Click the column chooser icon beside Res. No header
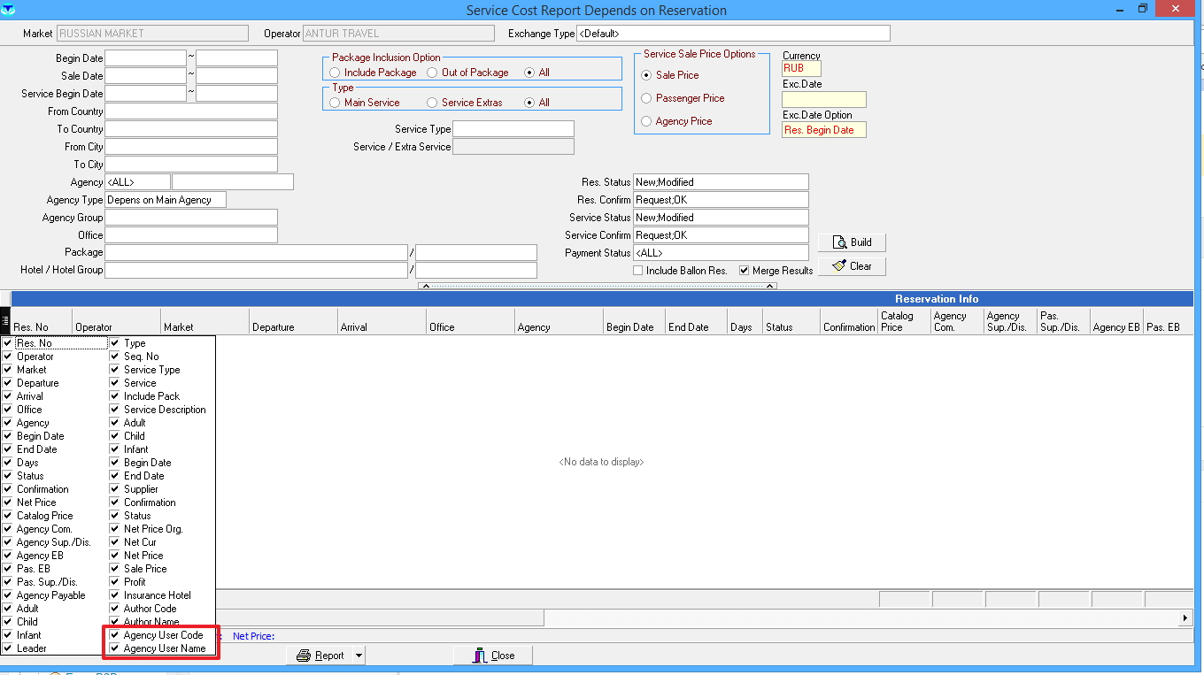1204x675 pixels. pos(5,321)
